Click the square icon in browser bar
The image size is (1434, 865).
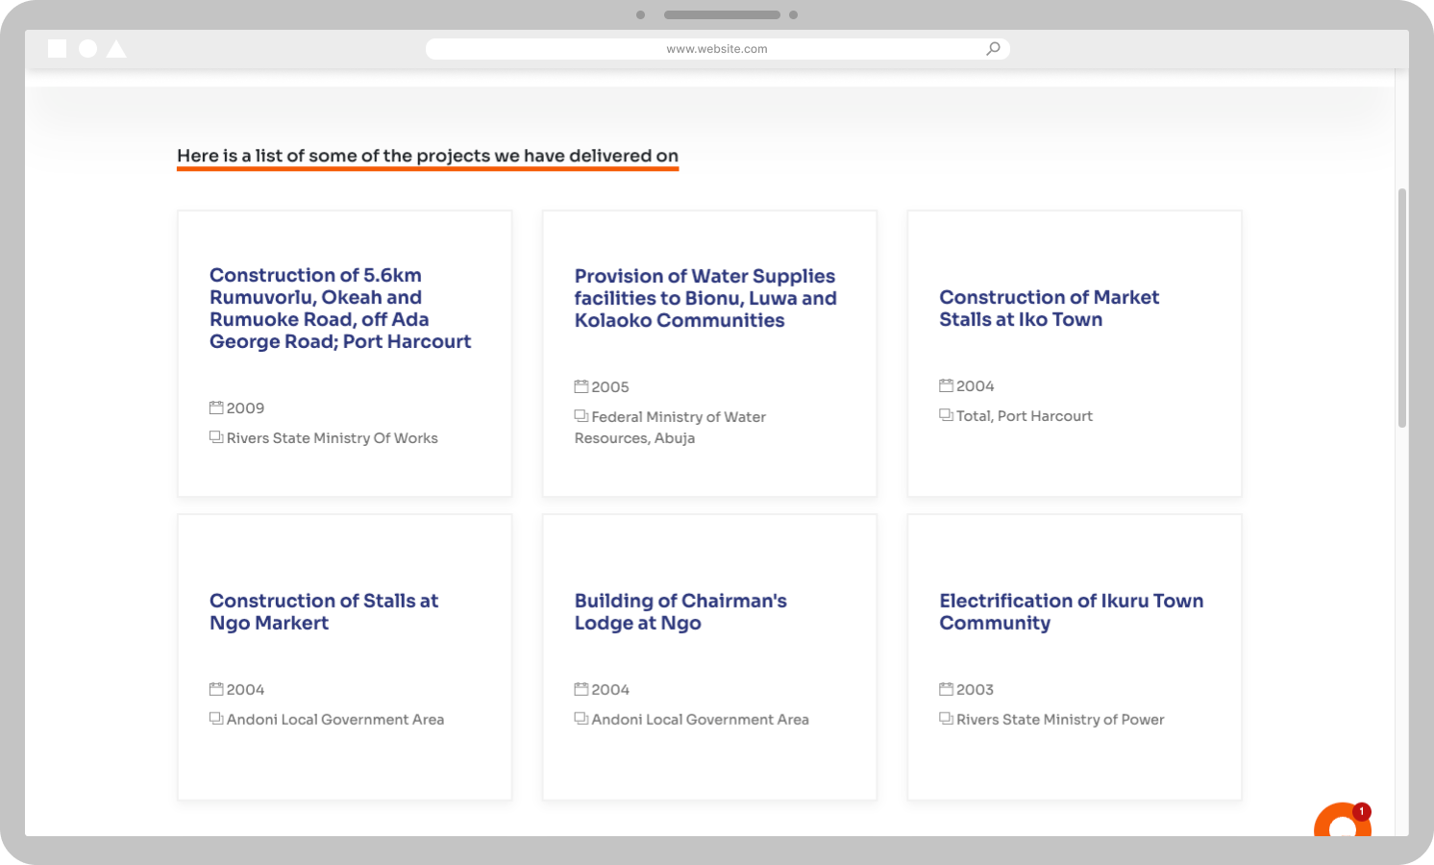coord(58,48)
